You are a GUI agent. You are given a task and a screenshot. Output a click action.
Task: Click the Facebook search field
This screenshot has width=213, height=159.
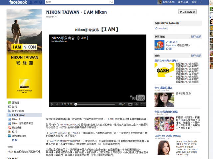[x=77, y=2]
